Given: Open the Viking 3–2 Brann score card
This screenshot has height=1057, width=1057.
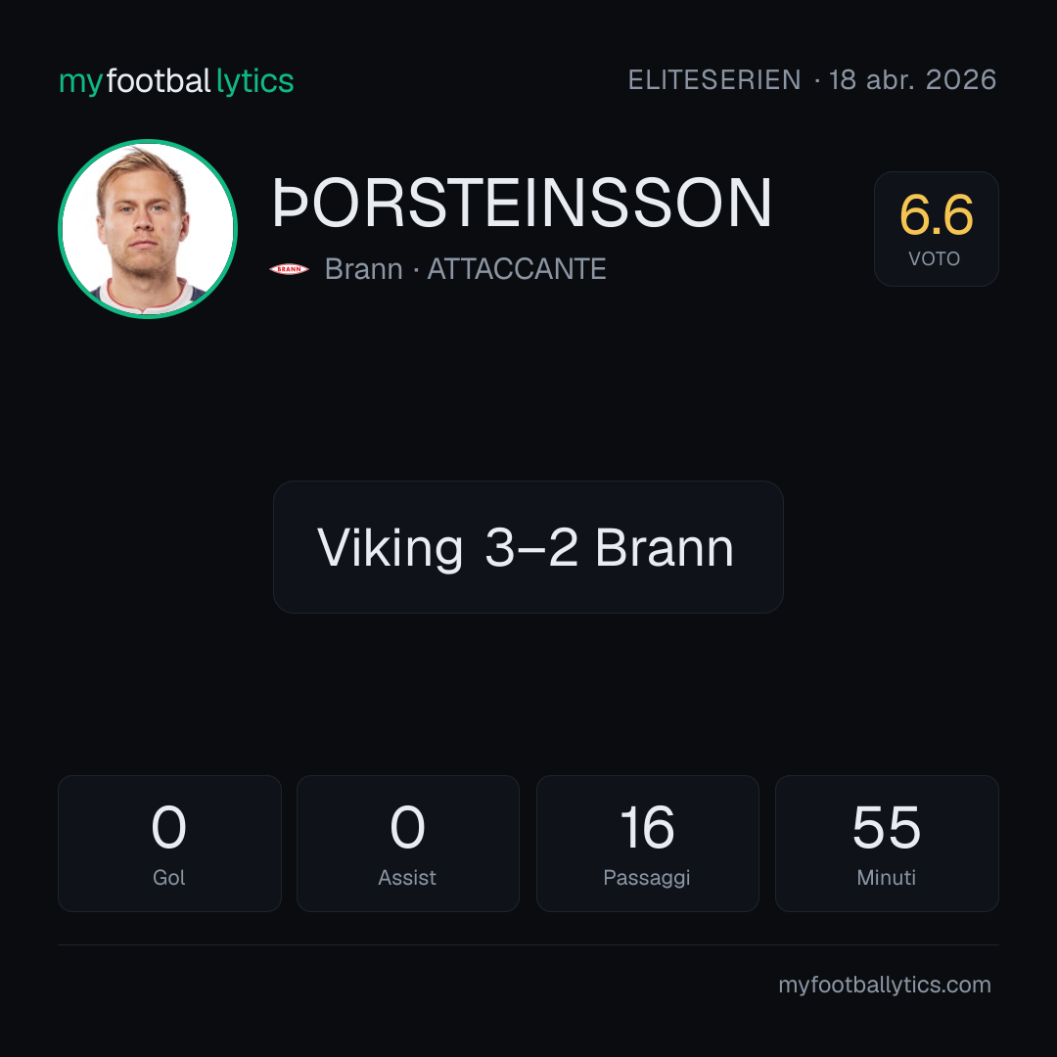Looking at the screenshot, I should (528, 547).
